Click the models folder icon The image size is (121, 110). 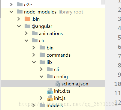42,105
